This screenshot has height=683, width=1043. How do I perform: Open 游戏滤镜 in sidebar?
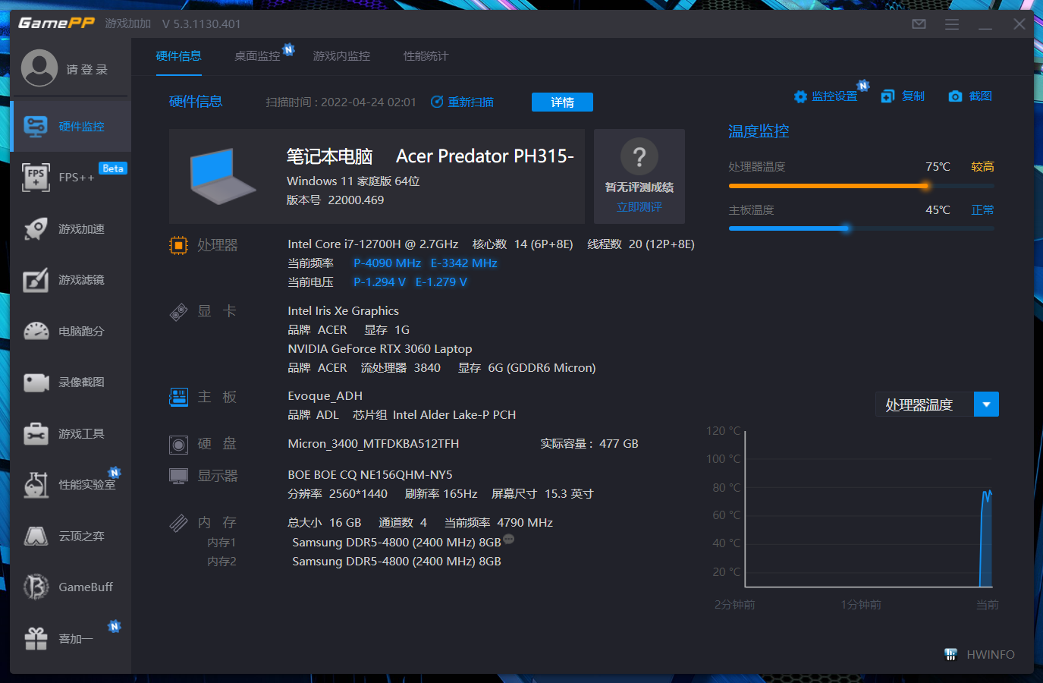pyautogui.click(x=71, y=280)
